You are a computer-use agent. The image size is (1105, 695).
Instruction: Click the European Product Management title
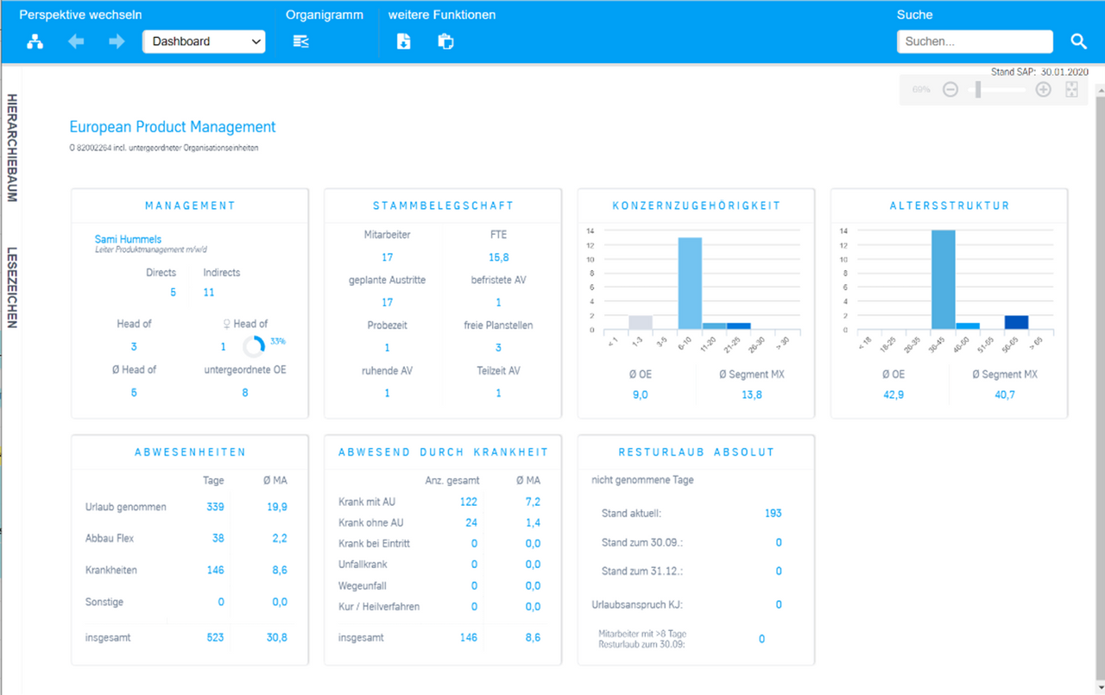click(x=173, y=127)
